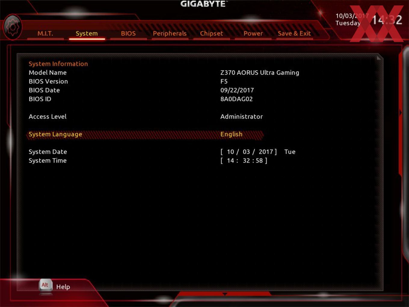
Task: Open the Peripherals tab
Action: click(170, 33)
